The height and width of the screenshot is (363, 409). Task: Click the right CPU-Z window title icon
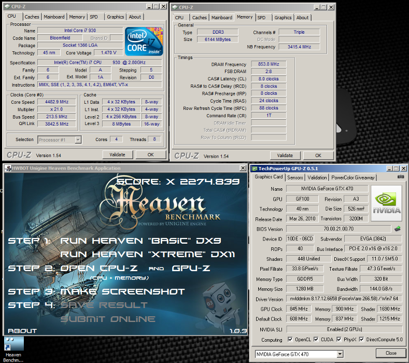[175, 7]
